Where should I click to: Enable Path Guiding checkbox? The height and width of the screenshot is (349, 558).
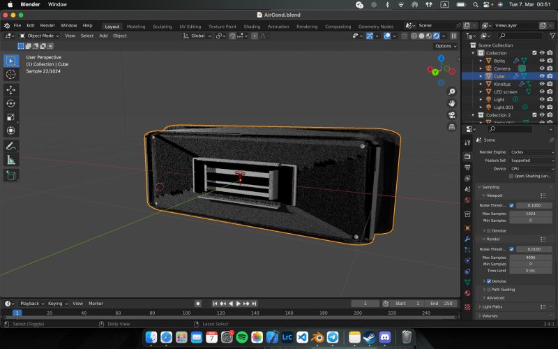(x=489, y=290)
